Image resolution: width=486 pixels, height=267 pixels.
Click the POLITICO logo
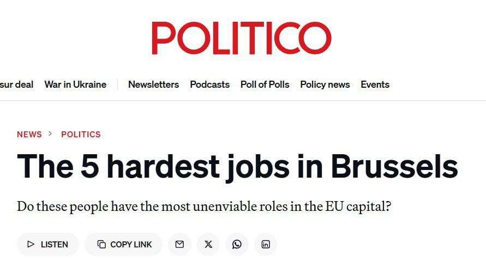click(x=242, y=39)
